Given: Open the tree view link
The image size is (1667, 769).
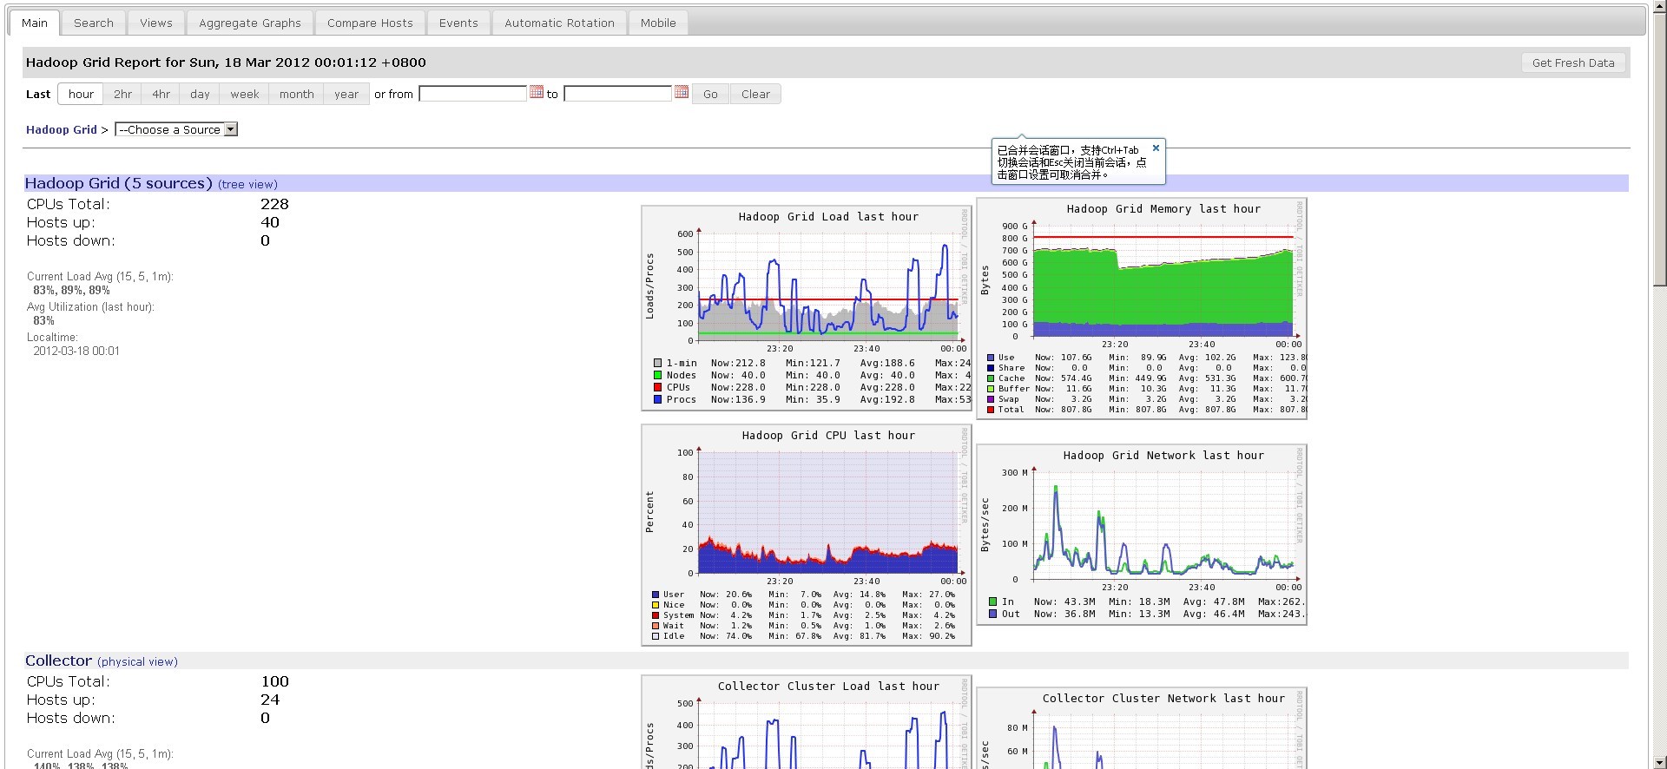Looking at the screenshot, I should (x=247, y=184).
